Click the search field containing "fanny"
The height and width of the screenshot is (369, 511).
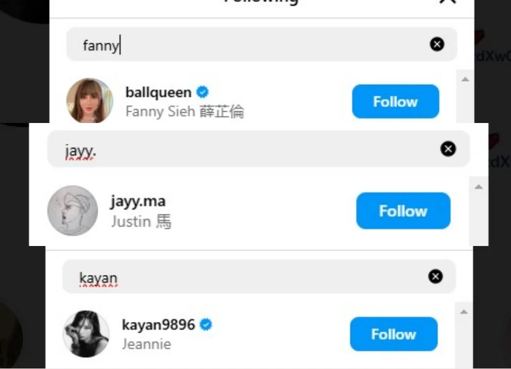pyautogui.click(x=262, y=44)
